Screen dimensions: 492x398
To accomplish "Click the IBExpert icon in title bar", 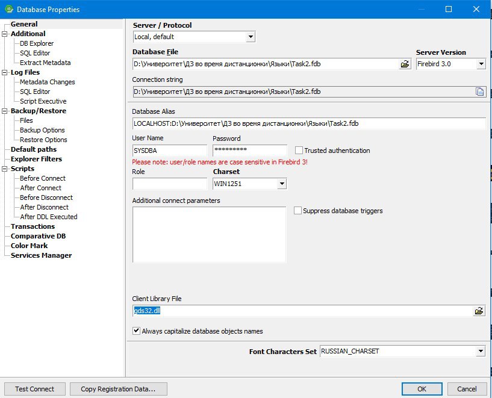I will click(8, 9).
